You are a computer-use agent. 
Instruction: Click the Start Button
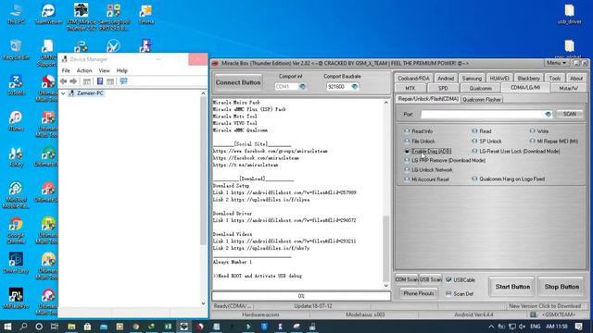(512, 287)
